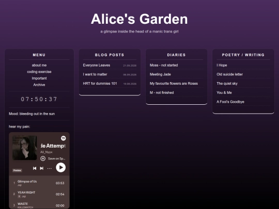The width and height of the screenshot is (279, 209).
Task: Click the site tagline about a manic trans girl
Action: [x=139, y=31]
